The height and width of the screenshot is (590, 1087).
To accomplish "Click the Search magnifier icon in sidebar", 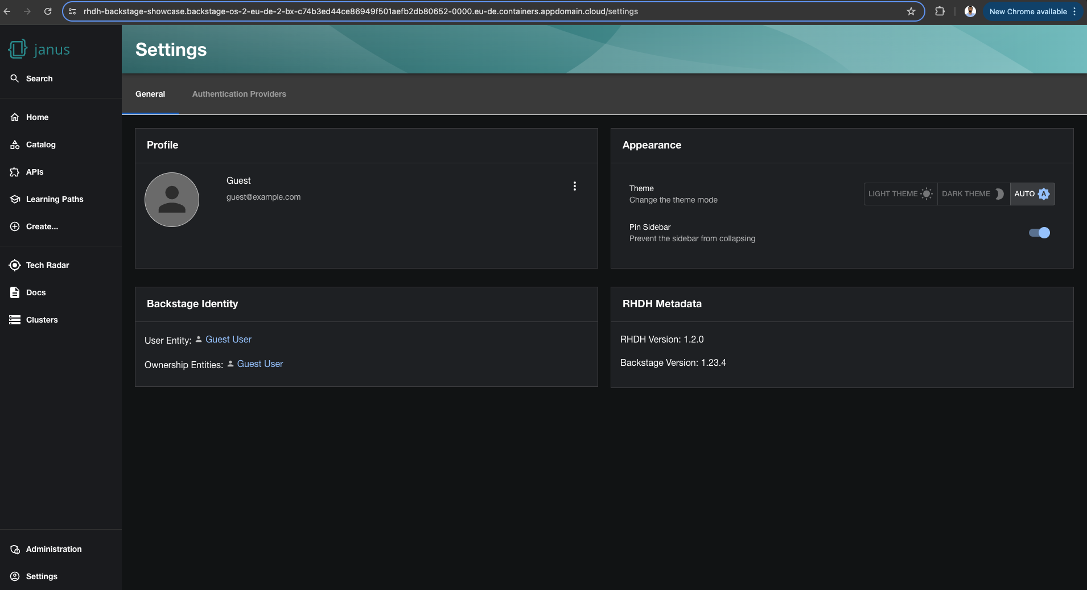I will [x=15, y=79].
